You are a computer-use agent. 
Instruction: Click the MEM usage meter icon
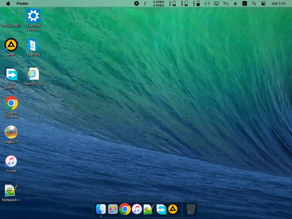pyautogui.click(x=184, y=3)
